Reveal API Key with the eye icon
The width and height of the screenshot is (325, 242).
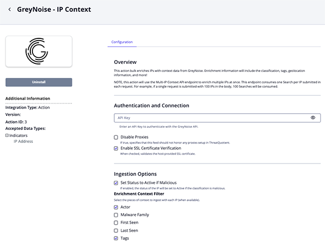click(313, 117)
